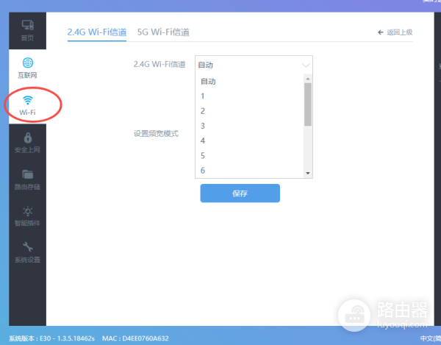The image size is (441, 345).
Task: Click the MAC address D4EE0760A632 text
Action: click(x=135, y=338)
